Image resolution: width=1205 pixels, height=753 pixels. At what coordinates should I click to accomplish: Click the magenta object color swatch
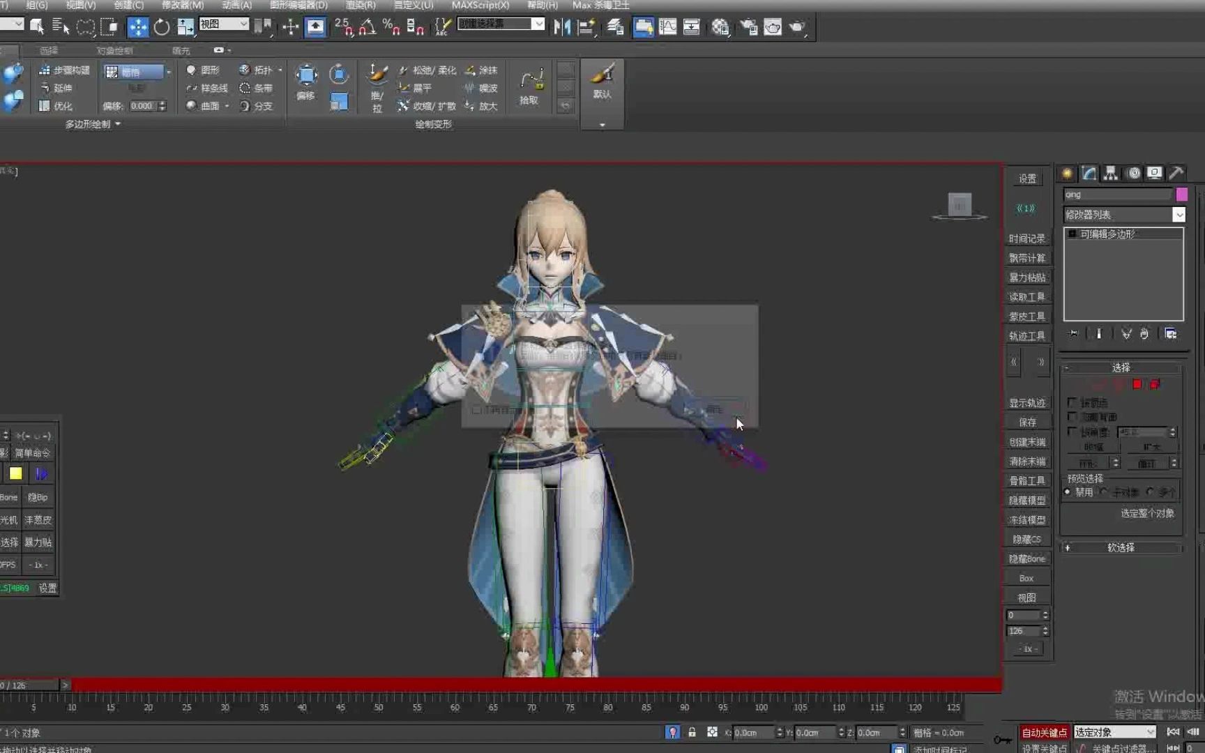click(1181, 195)
